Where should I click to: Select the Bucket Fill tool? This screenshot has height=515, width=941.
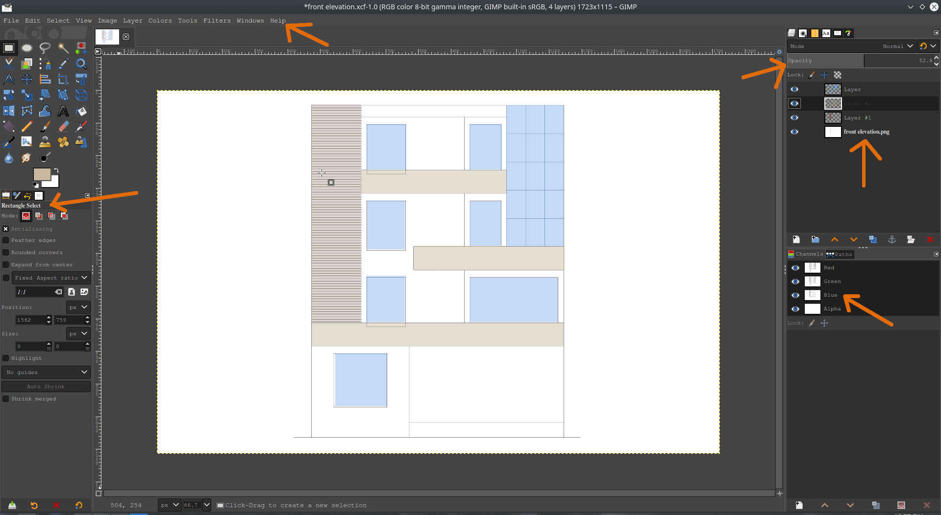pyautogui.click(x=81, y=111)
